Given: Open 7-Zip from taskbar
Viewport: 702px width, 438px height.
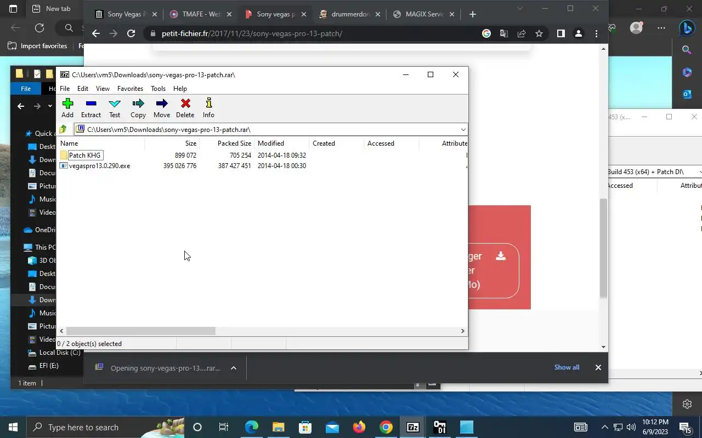Looking at the screenshot, I should coord(413,427).
